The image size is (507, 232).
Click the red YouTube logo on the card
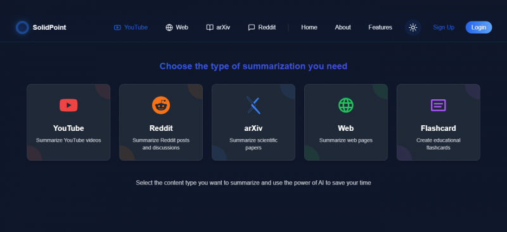point(68,105)
